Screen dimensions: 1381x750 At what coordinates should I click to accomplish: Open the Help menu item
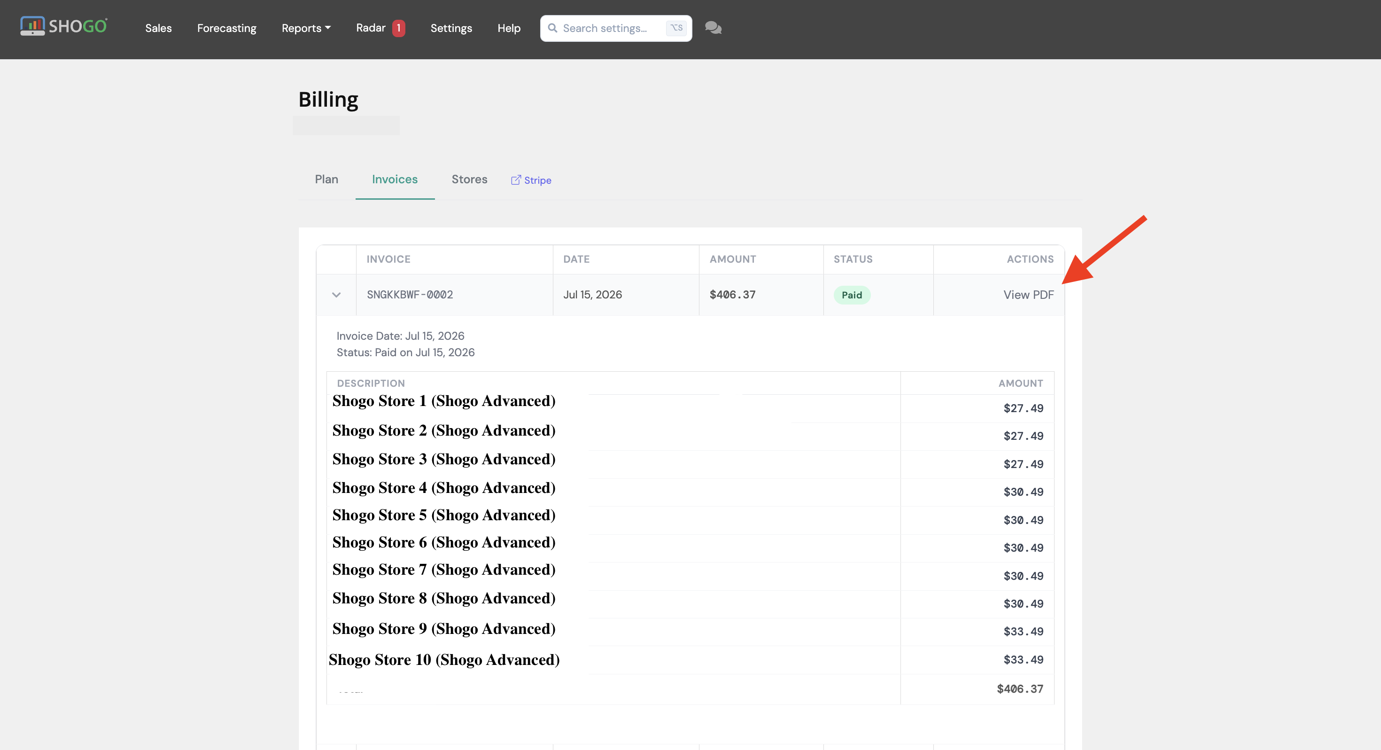[509, 28]
